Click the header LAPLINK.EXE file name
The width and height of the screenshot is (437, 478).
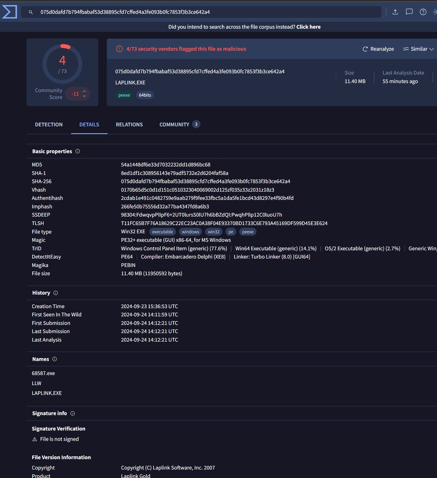(130, 83)
